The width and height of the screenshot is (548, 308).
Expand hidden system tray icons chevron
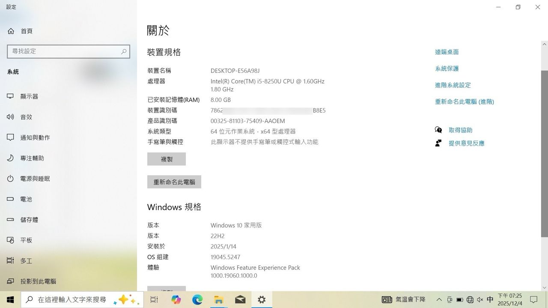pyautogui.click(x=439, y=300)
